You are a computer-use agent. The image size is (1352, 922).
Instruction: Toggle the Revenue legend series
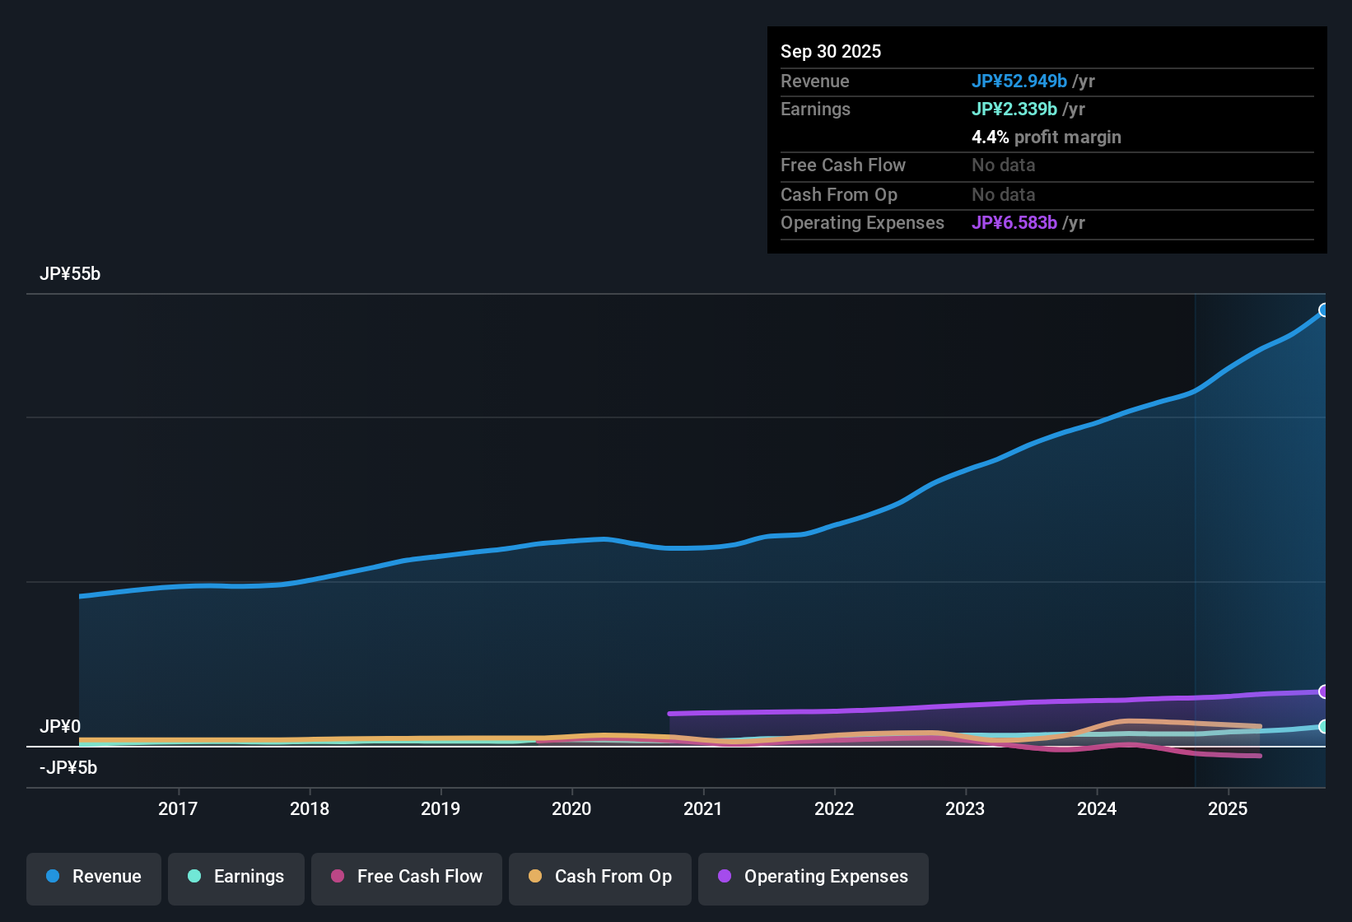[x=94, y=878]
